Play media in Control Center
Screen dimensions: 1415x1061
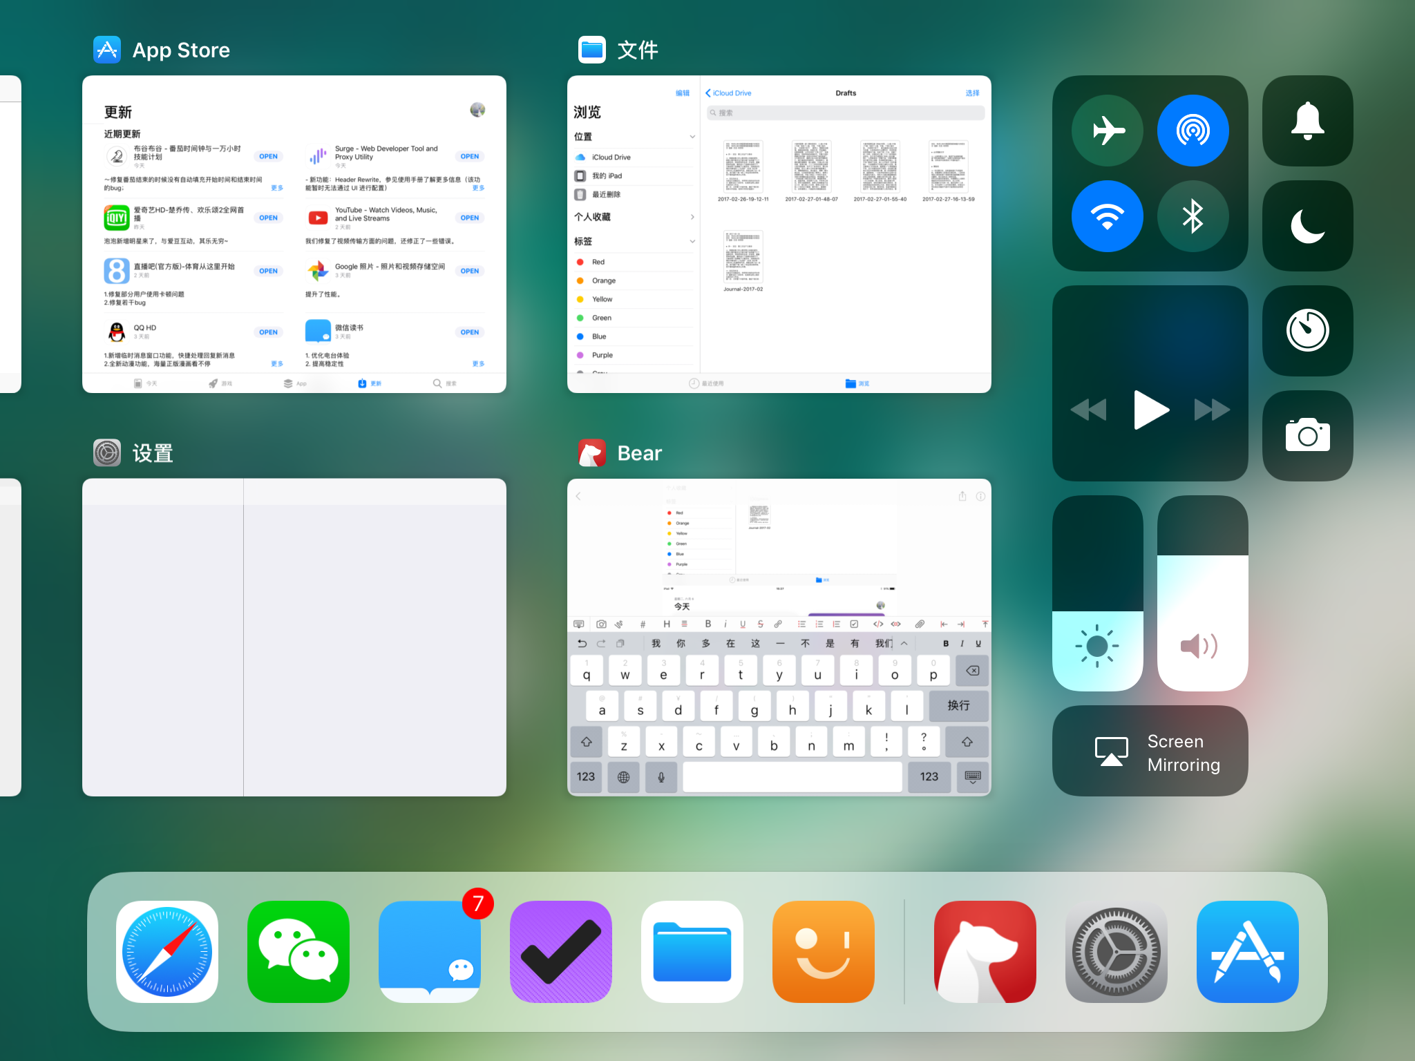point(1151,410)
